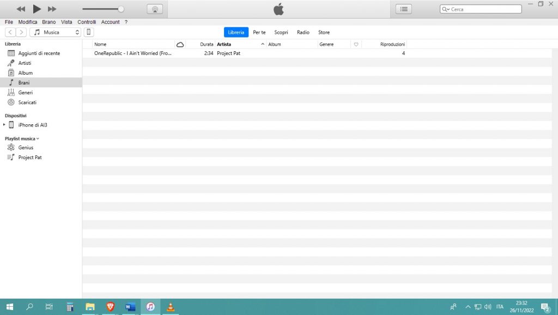Click the AirPlay speaker icon in the toolbar
558x315 pixels.
(x=155, y=9)
